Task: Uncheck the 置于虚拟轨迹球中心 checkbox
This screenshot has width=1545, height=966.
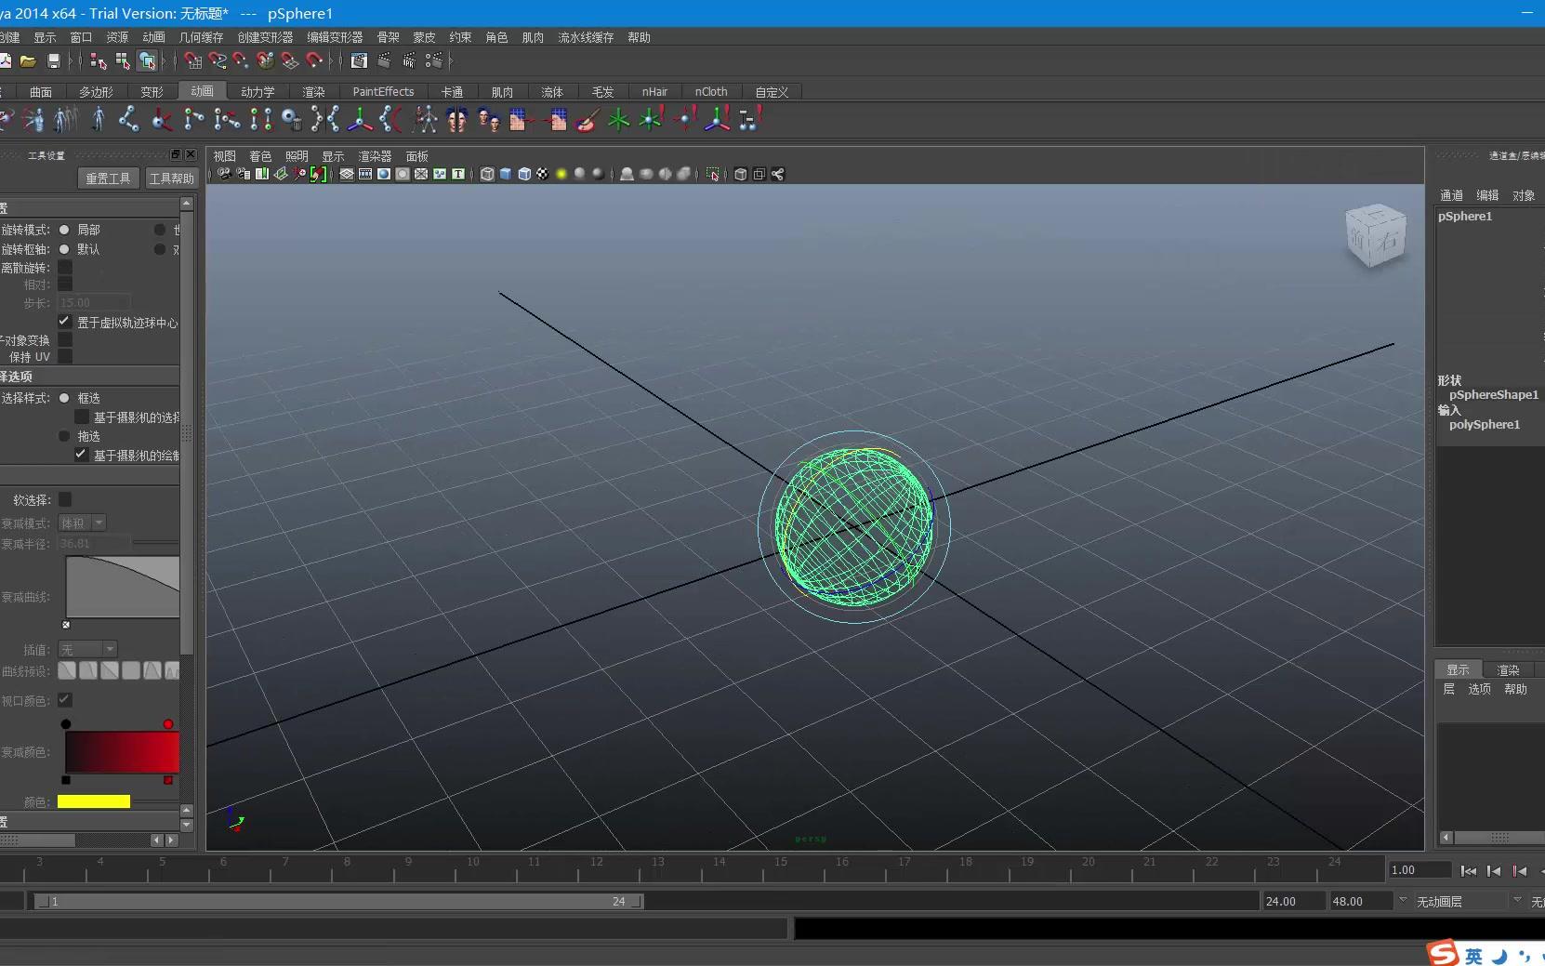Action: click(x=63, y=321)
